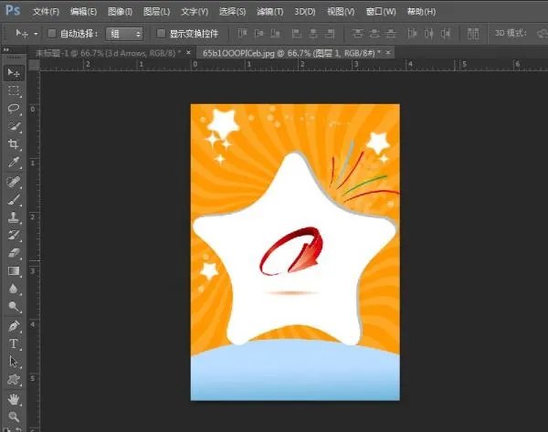The image size is (548, 432).
Task: Open the 窗口(W) menu
Action: point(381,12)
